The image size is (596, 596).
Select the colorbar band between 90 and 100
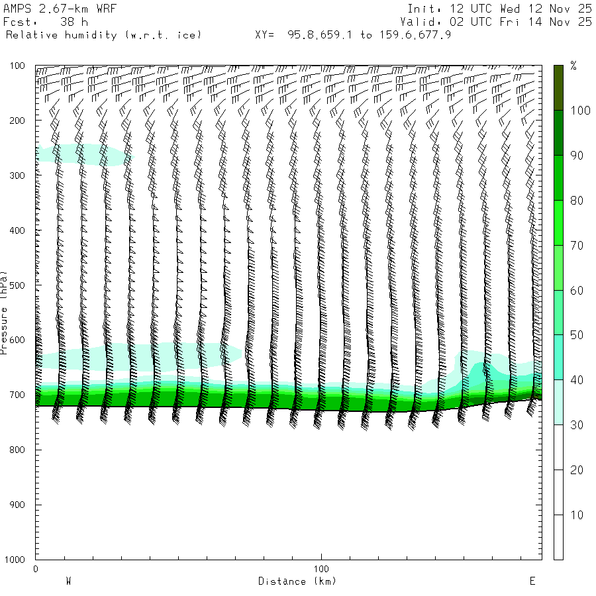[x=558, y=132]
